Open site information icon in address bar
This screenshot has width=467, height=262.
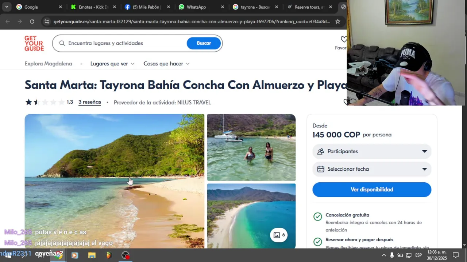pos(47,21)
